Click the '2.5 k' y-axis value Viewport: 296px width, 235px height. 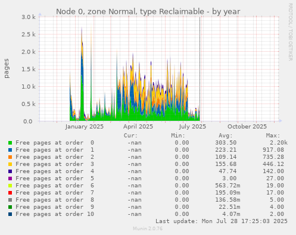click(29, 35)
